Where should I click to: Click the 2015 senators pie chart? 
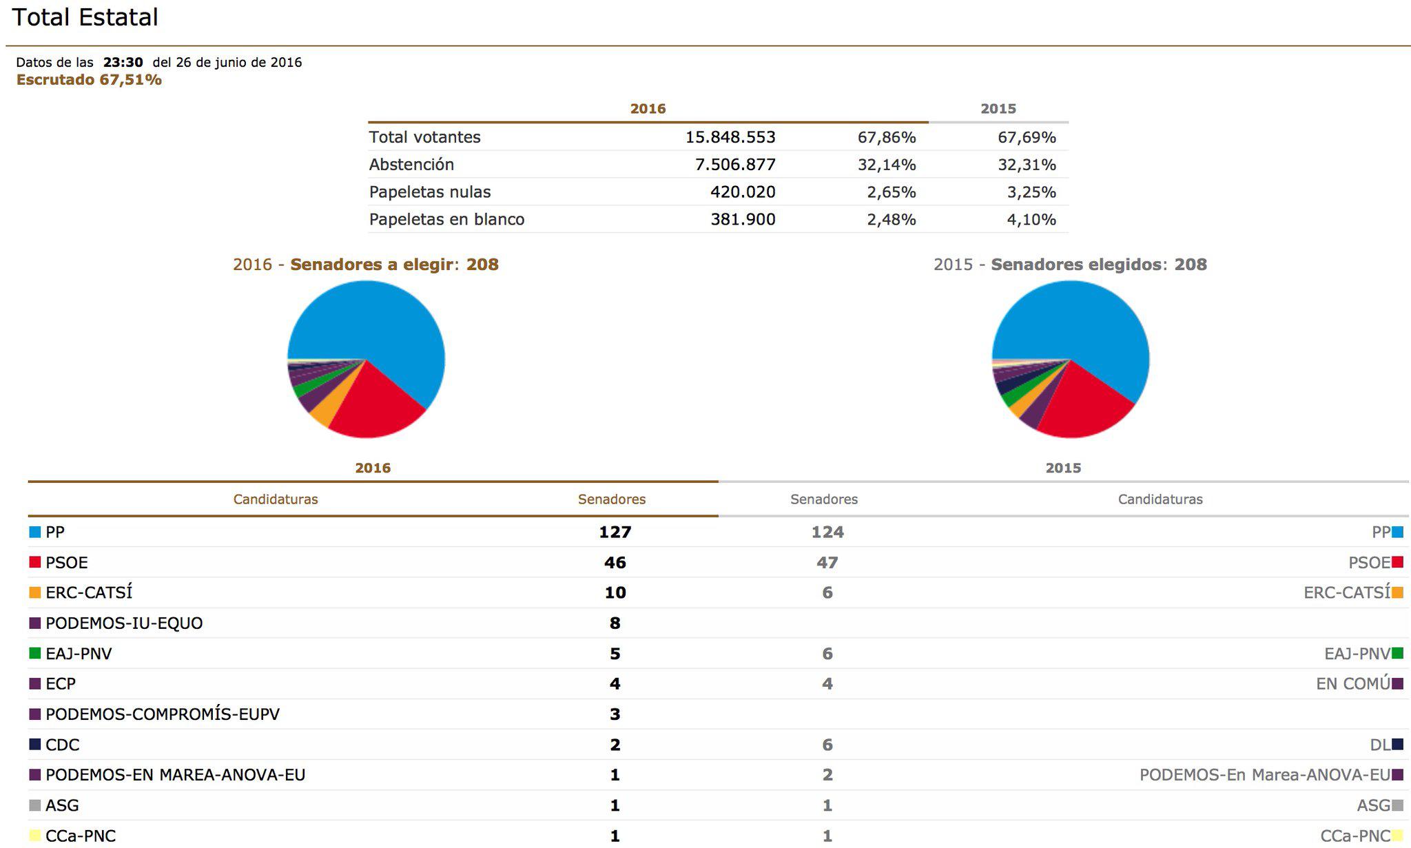coord(1071,359)
